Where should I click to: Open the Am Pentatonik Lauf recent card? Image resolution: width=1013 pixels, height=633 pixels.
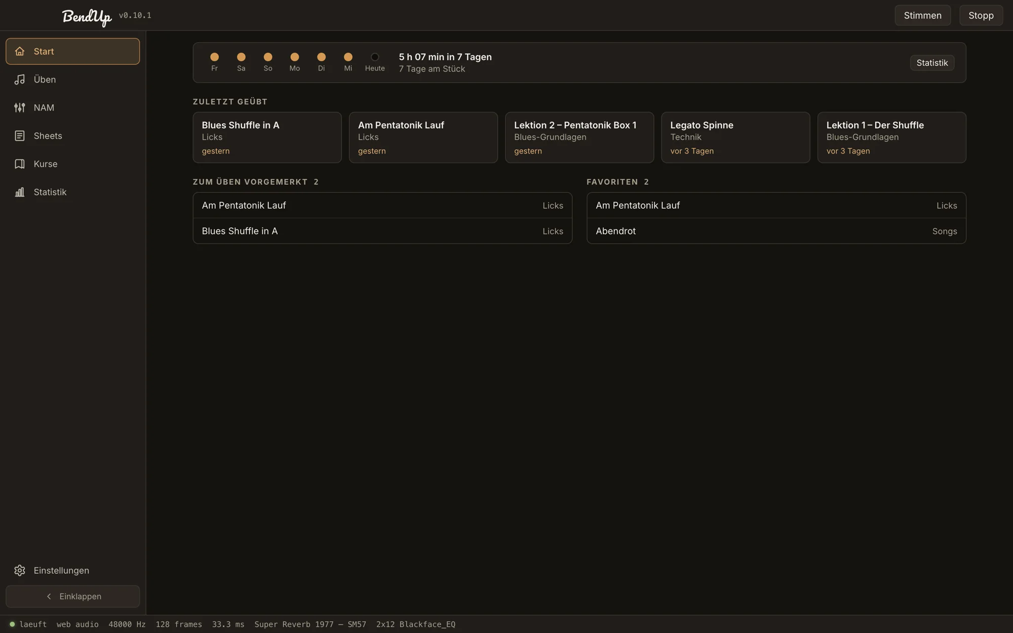tap(423, 137)
